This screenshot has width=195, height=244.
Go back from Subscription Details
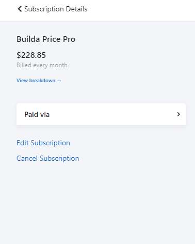point(20,9)
